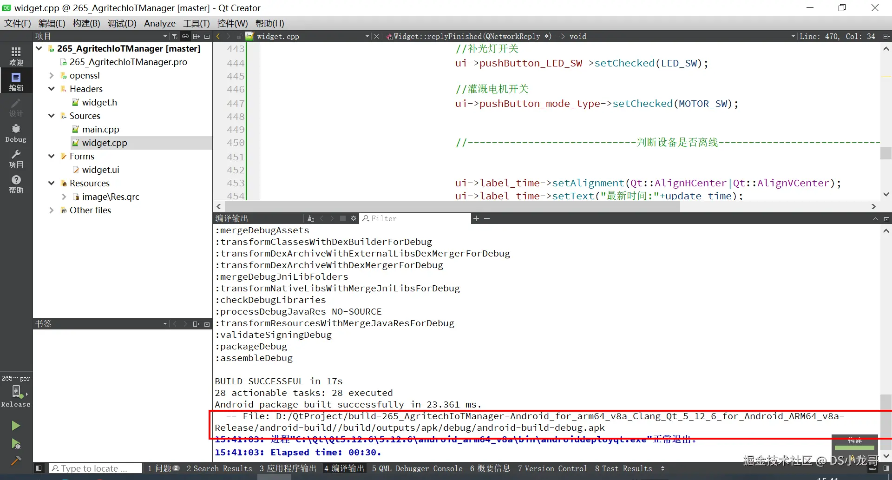Toggle synchronize with editor link icon
This screenshot has height=480, width=892.
185,36
